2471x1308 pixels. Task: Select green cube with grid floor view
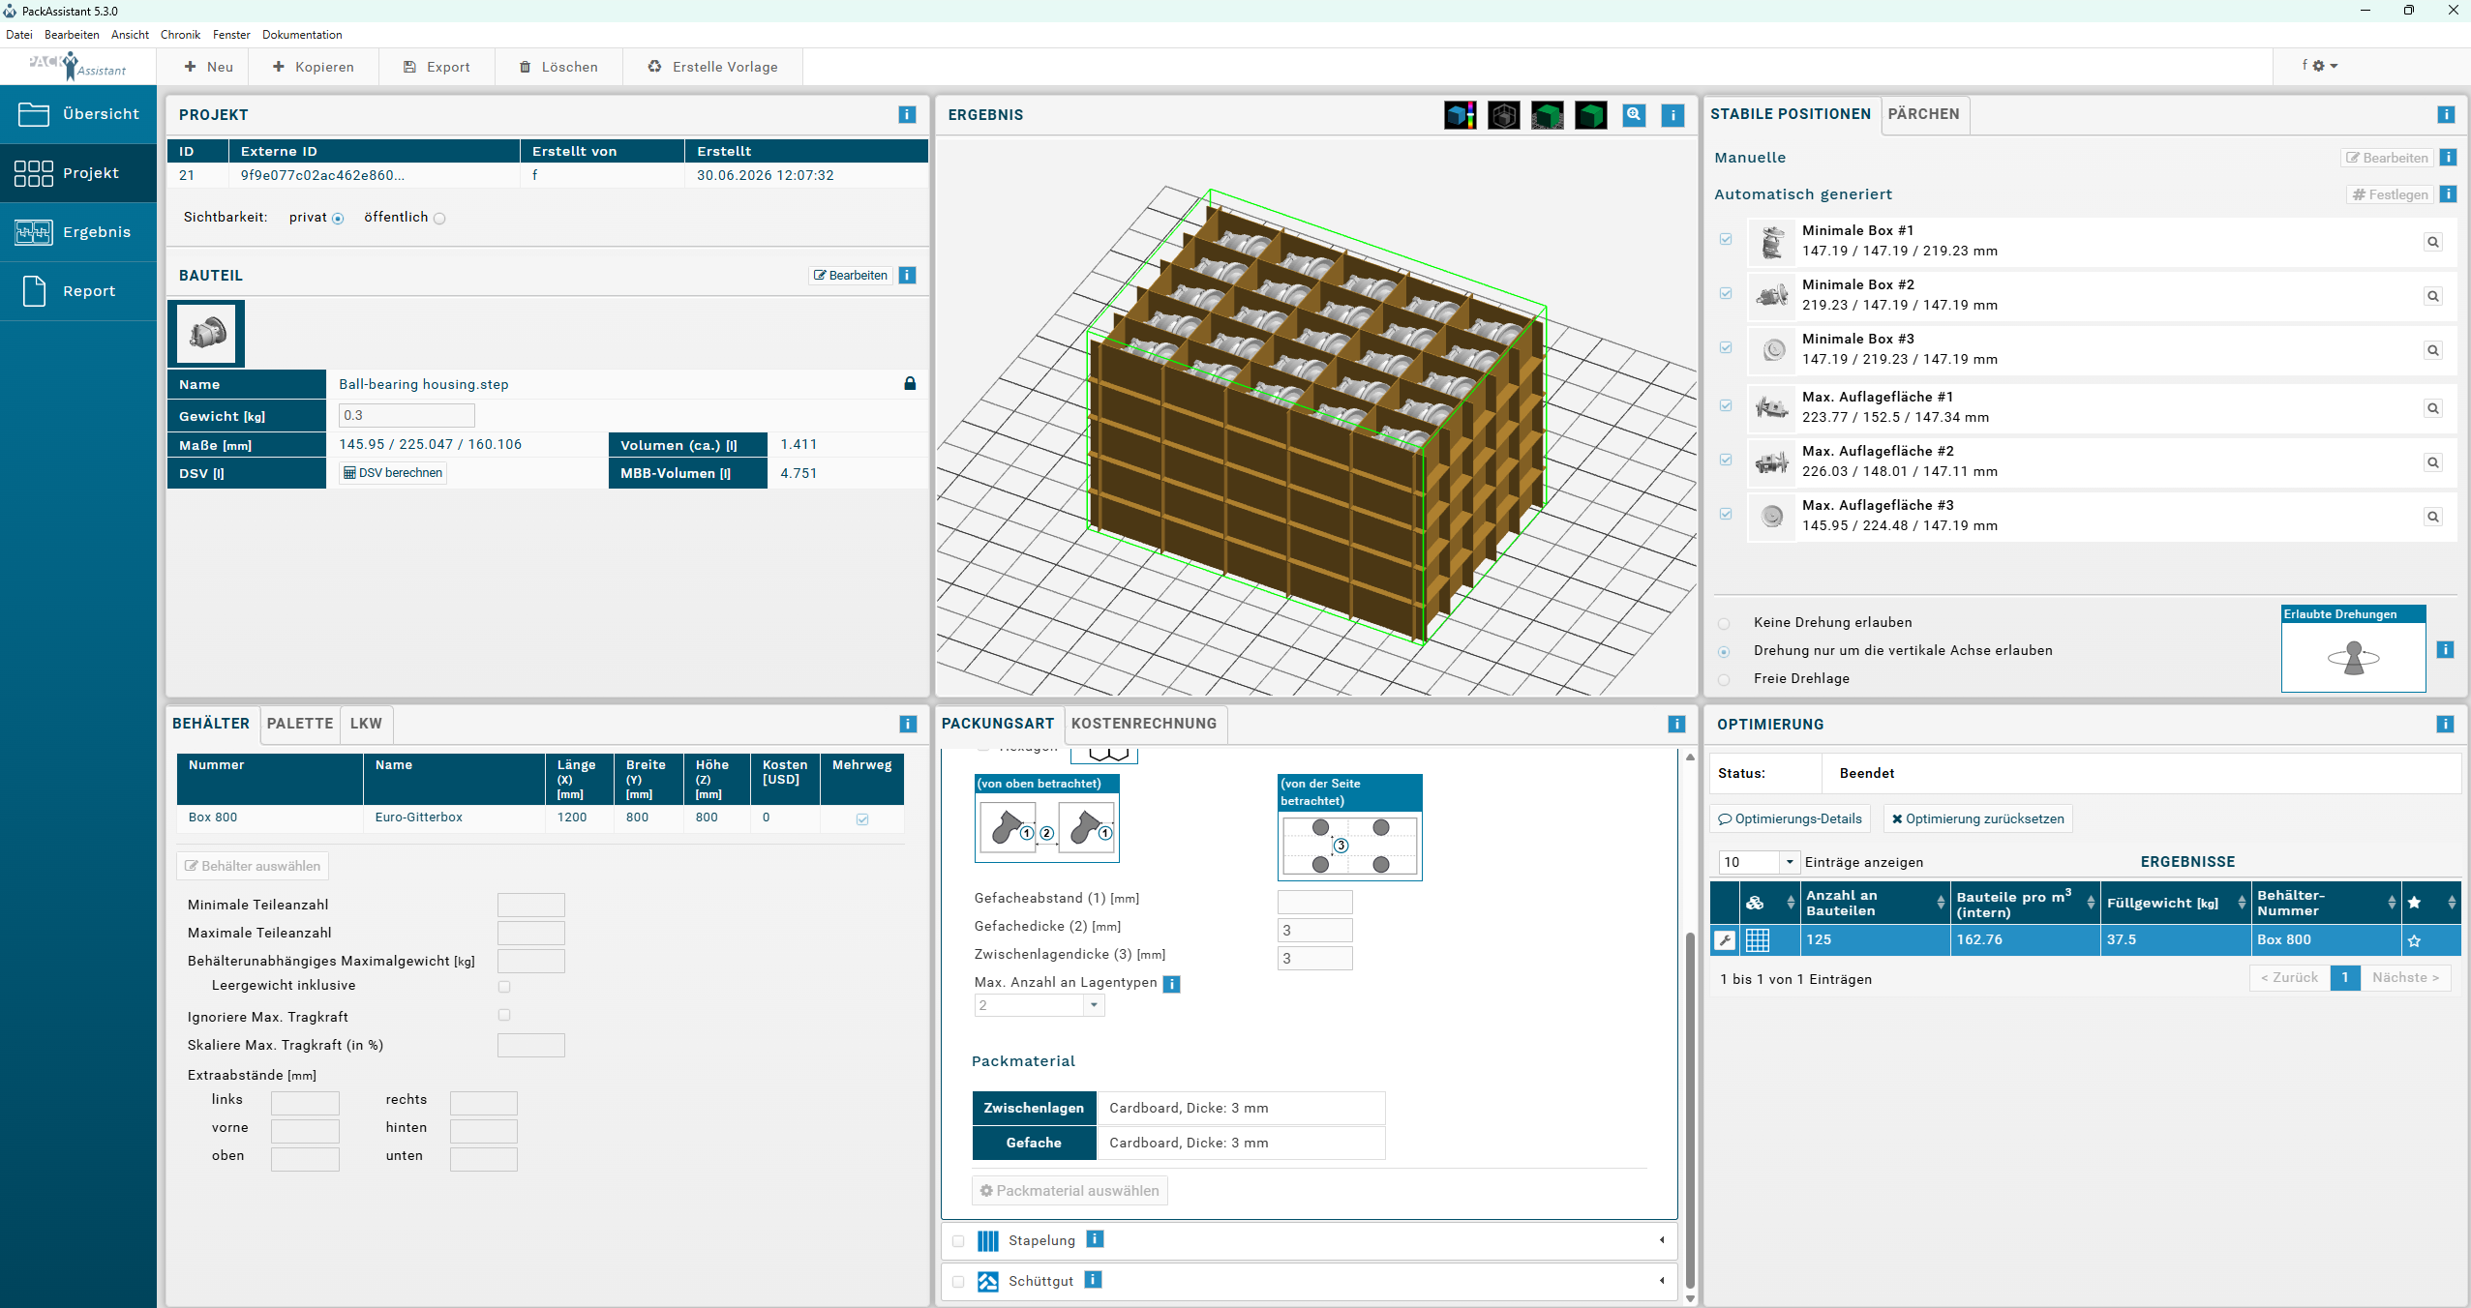1547,115
